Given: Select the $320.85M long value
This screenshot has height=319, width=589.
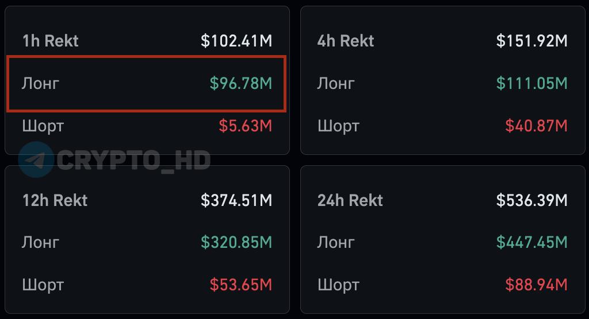Looking at the screenshot, I should (x=236, y=243).
